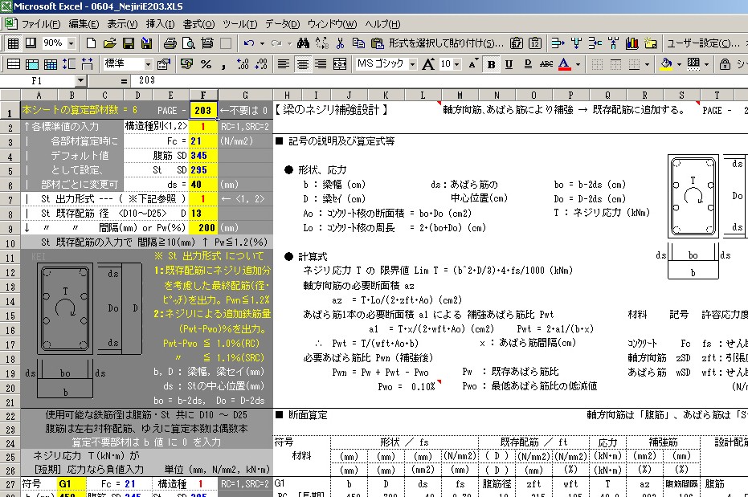Toggle Bold formatting
This screenshot has width=748, height=497.
(491, 64)
